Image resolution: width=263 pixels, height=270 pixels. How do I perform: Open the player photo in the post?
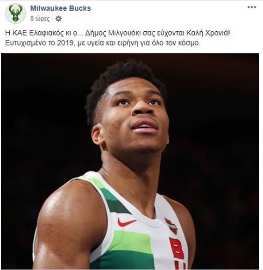pyautogui.click(x=130, y=161)
